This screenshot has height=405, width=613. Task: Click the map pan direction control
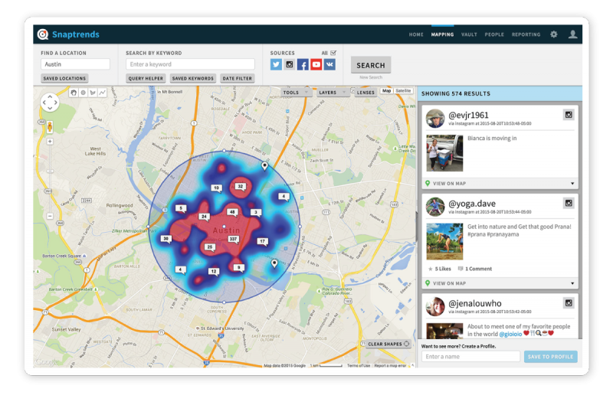coord(50,103)
